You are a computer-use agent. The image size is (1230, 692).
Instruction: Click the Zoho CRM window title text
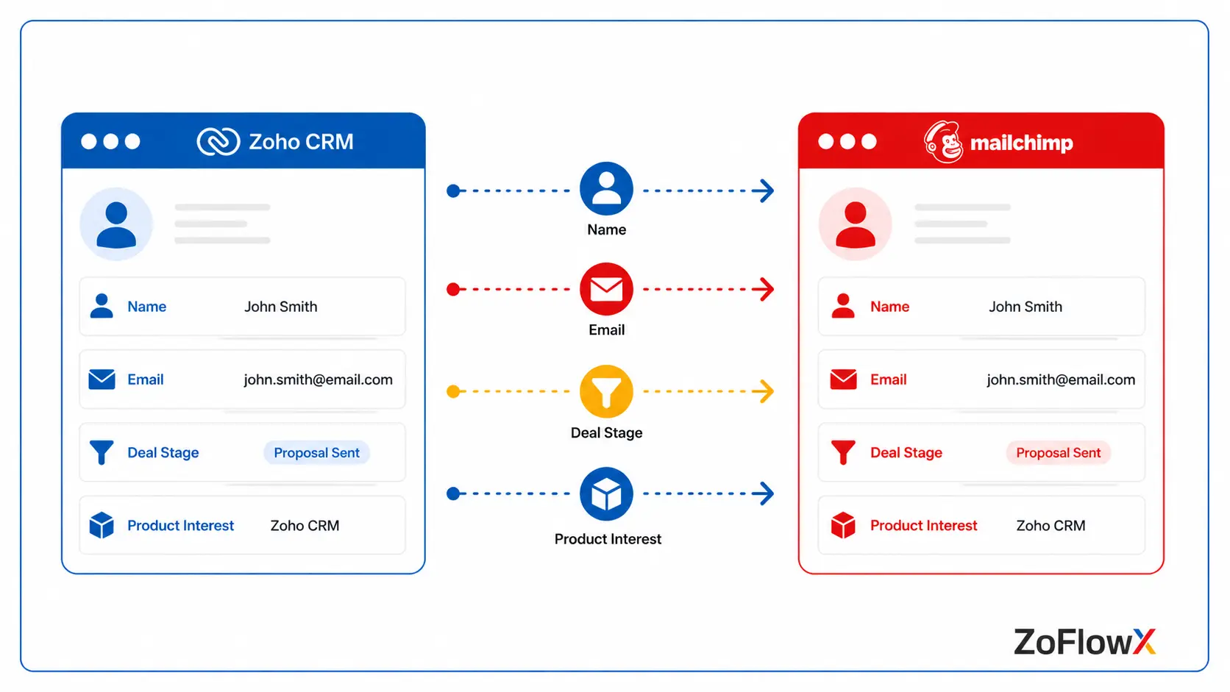tap(301, 141)
